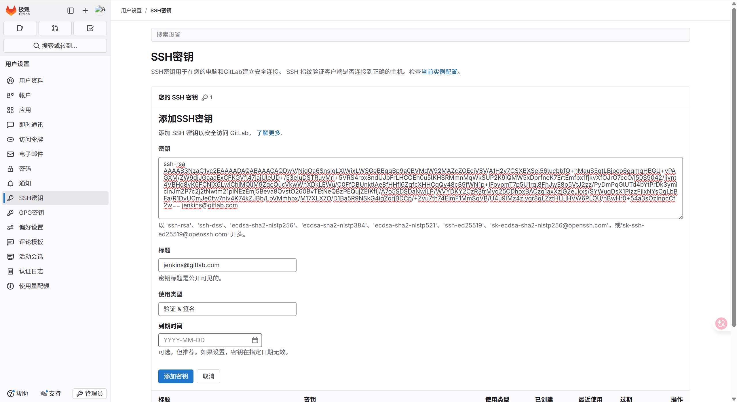
Task: Open the to-do list shortcut icon
Action: (90, 28)
